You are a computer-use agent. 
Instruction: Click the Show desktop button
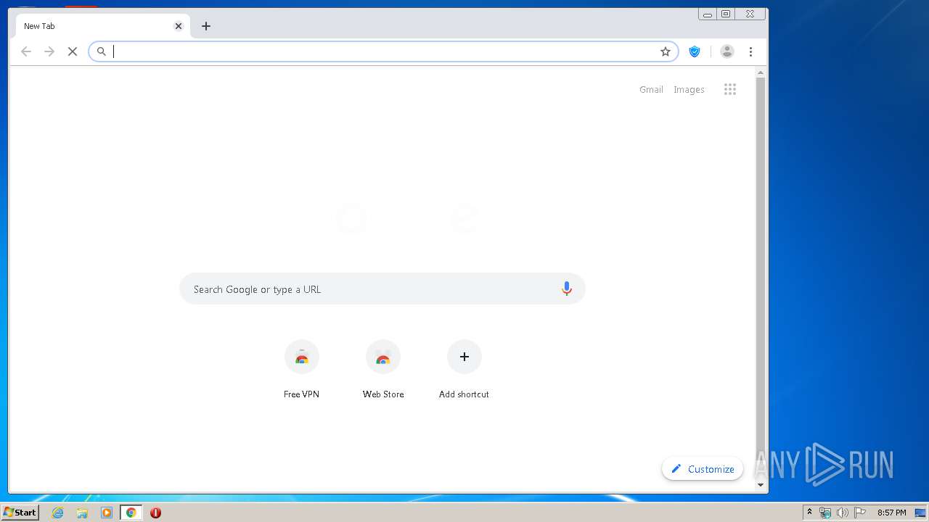coord(921,513)
